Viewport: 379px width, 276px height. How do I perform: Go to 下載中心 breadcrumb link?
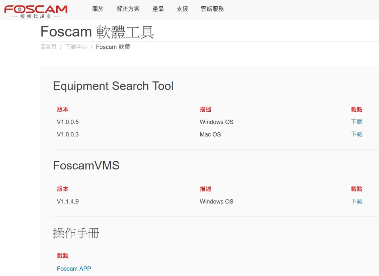[76, 47]
